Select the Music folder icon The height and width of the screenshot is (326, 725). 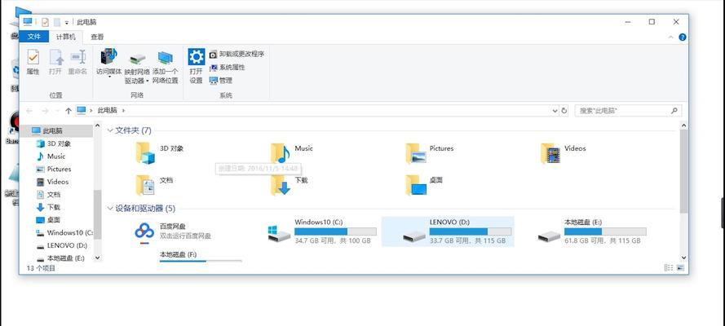[281, 153]
